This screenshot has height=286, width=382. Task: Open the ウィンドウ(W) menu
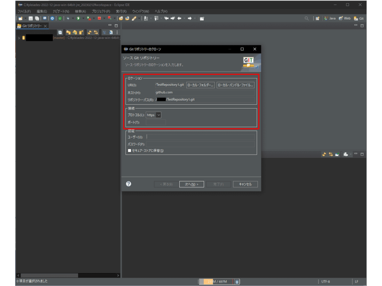pos(141,12)
